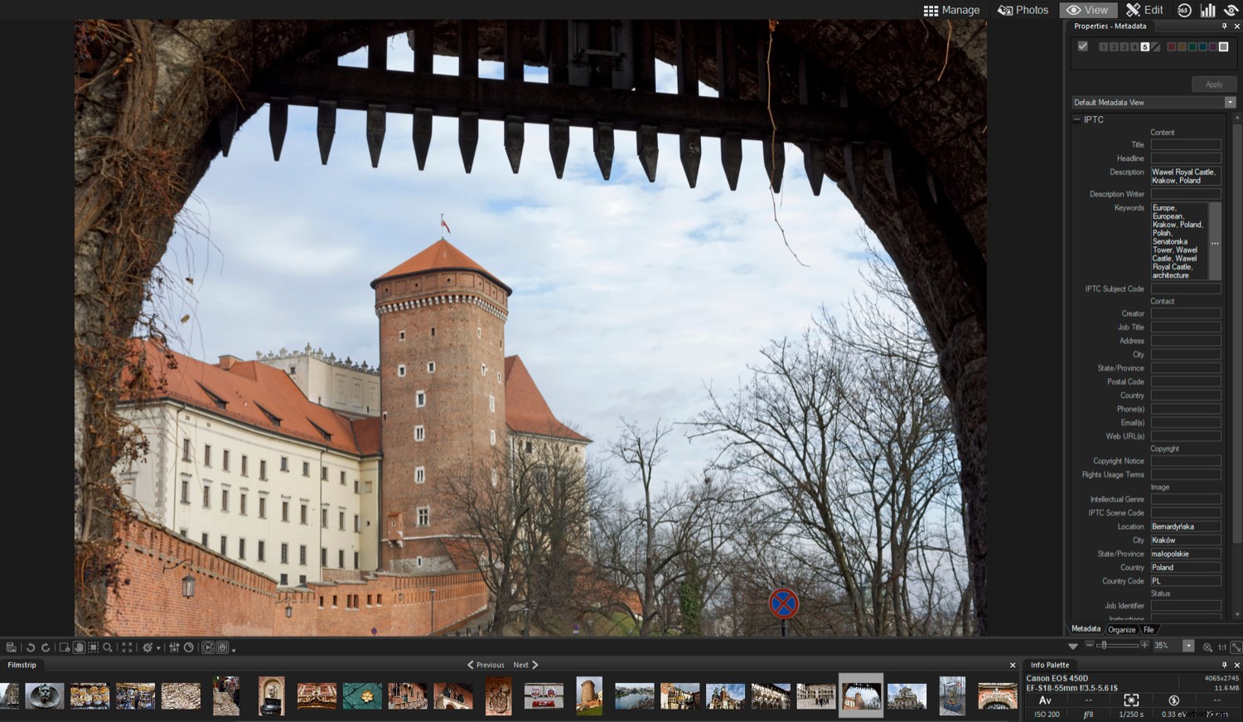Select the round tower thumbnail in filmstrip
This screenshot has width=1243, height=722.
(588, 696)
